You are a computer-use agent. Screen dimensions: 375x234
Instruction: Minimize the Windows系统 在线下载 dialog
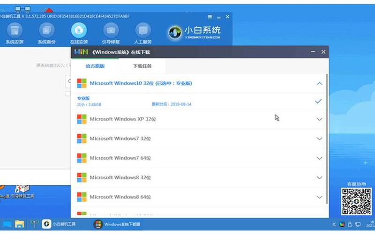[x=313, y=52]
